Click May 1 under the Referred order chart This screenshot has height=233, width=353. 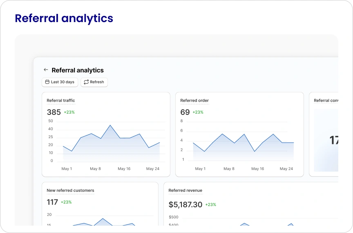tap(200, 168)
